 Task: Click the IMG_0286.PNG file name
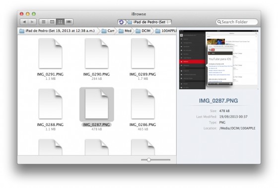pos(143,125)
